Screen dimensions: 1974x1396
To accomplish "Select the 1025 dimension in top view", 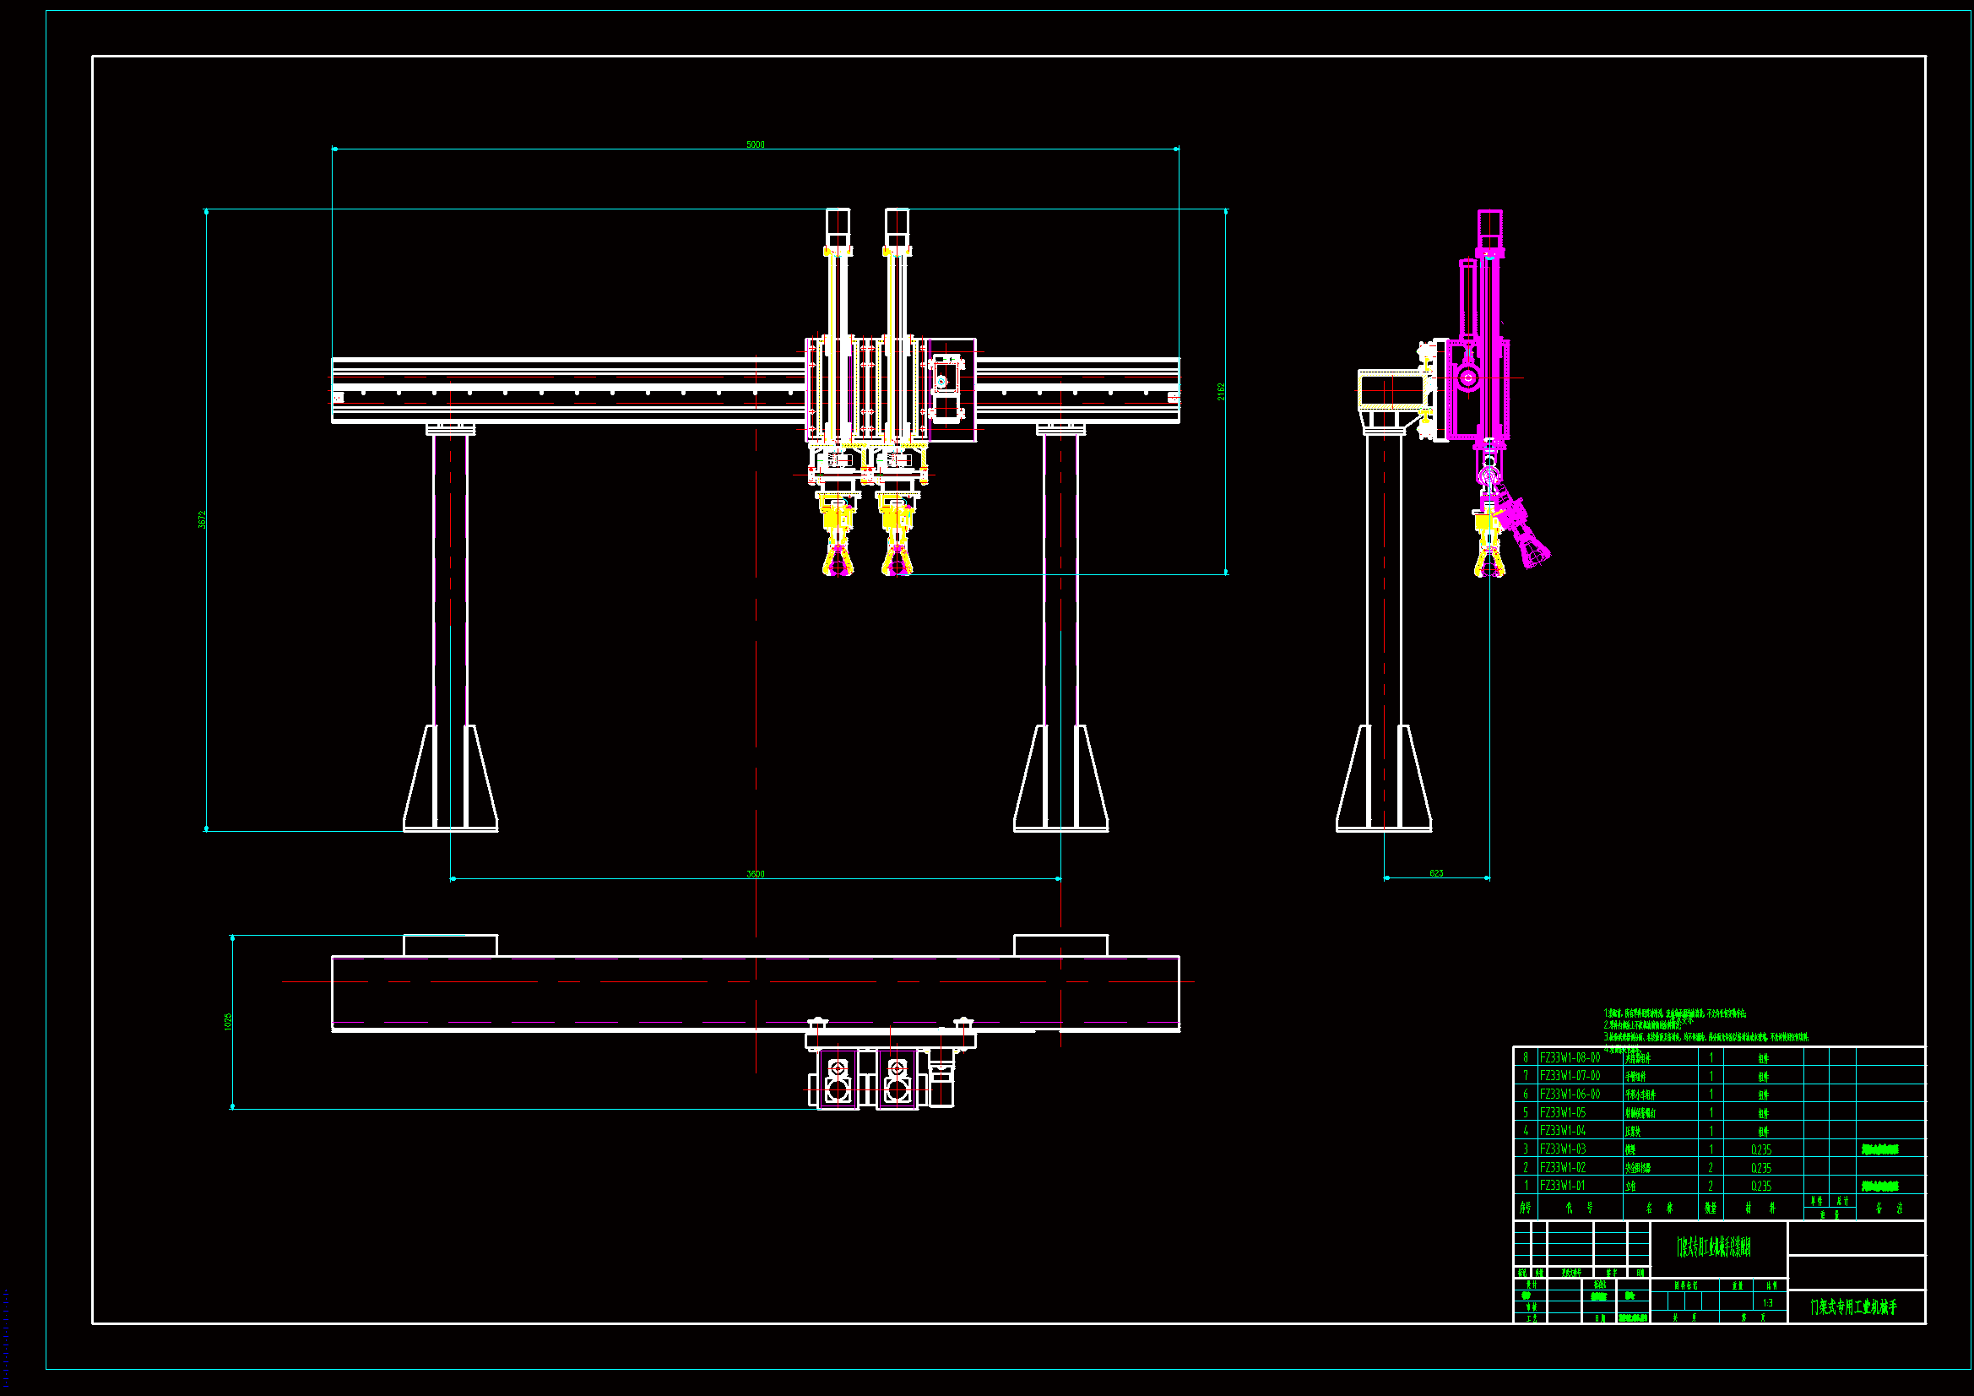I will (x=228, y=1022).
